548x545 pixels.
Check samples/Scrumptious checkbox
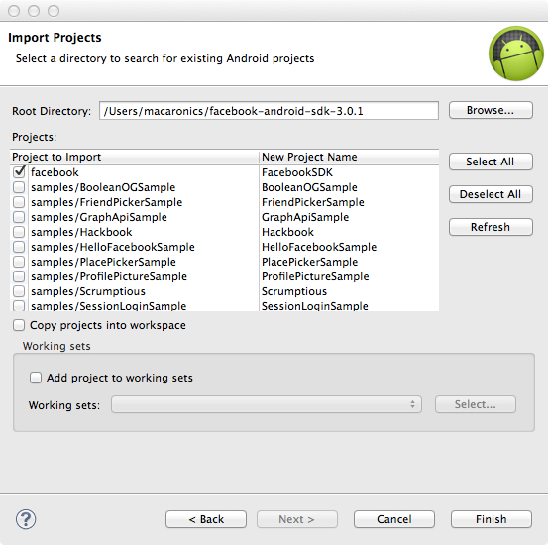19,291
